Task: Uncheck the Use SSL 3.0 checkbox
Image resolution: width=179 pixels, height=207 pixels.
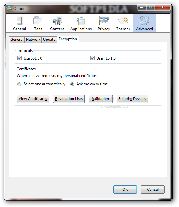Action: click(x=19, y=58)
